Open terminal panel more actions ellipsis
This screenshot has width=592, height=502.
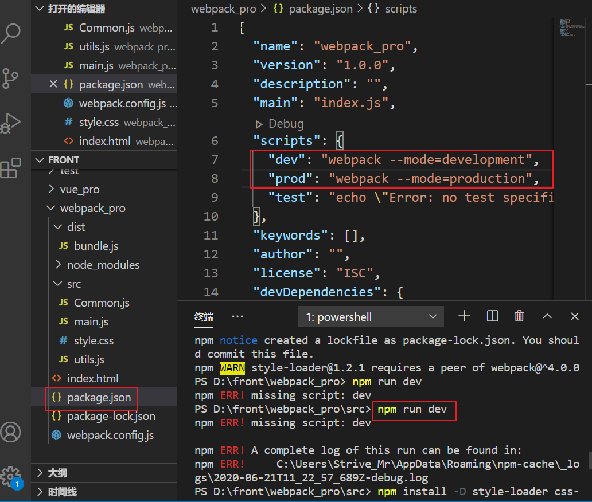pyautogui.click(x=237, y=316)
